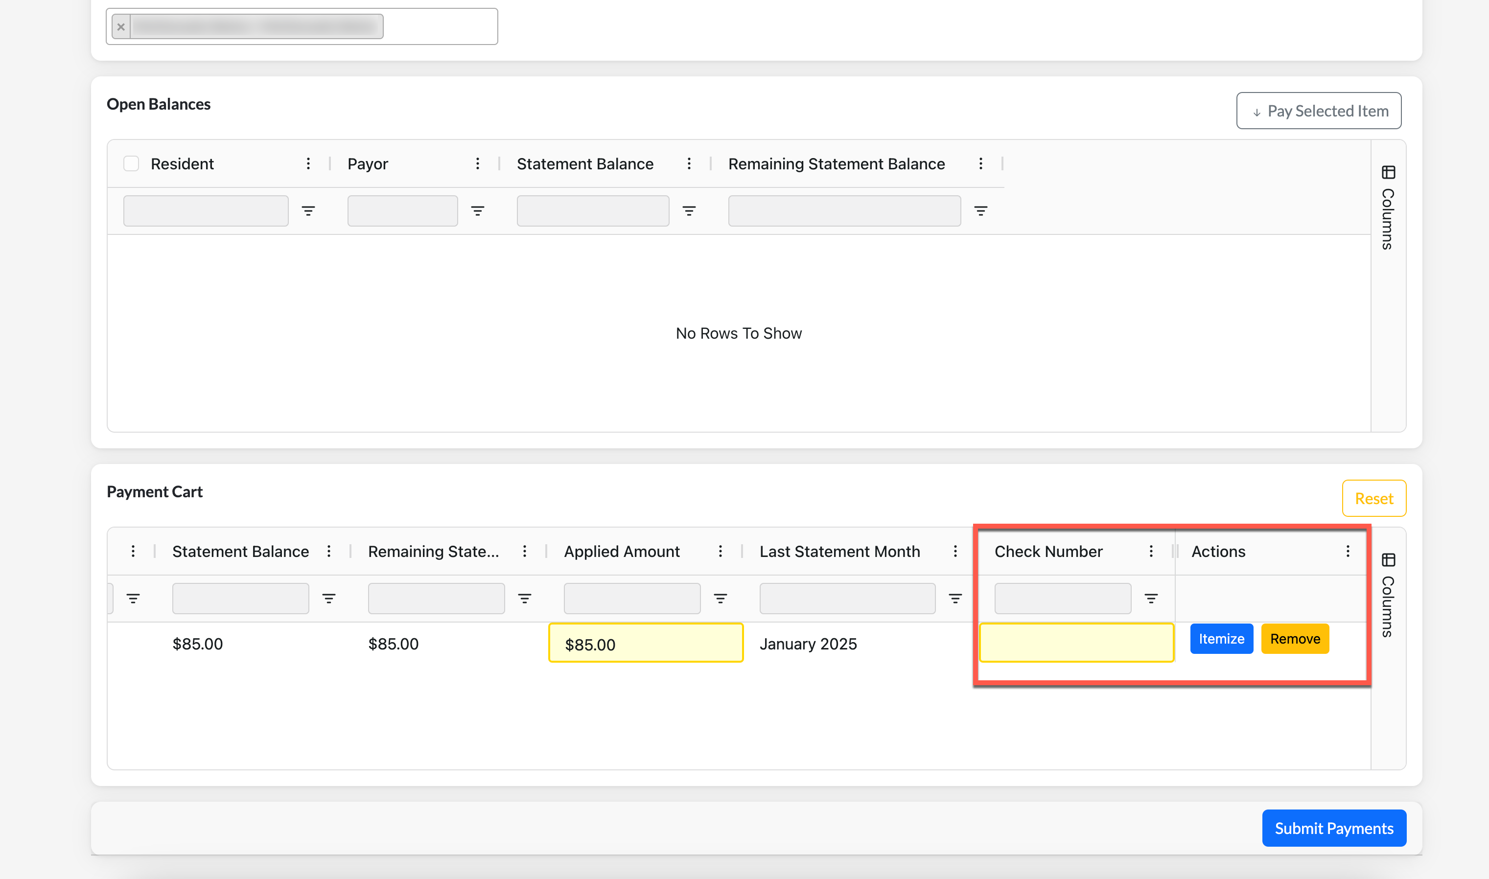The height and width of the screenshot is (879, 1489).
Task: Click the Resident column filter icon
Action: pyautogui.click(x=308, y=211)
